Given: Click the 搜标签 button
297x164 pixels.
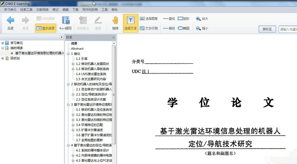Looking at the screenshot, I should pos(267,29).
